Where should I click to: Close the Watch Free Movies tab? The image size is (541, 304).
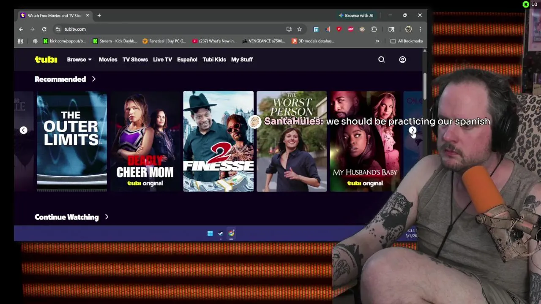(x=87, y=15)
